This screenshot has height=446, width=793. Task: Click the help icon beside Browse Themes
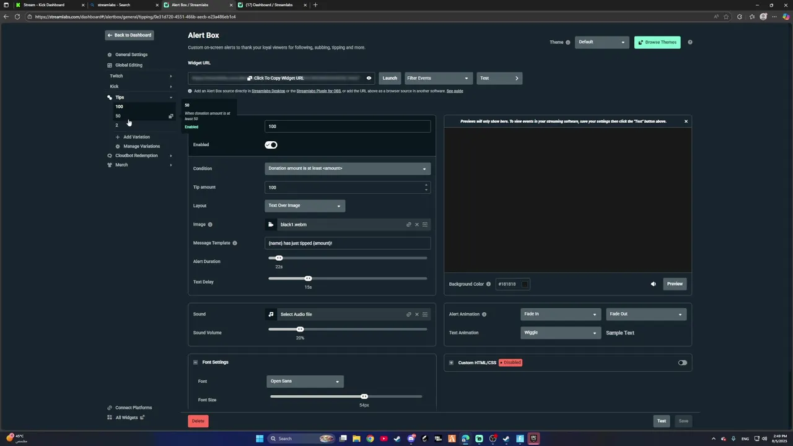click(x=690, y=42)
